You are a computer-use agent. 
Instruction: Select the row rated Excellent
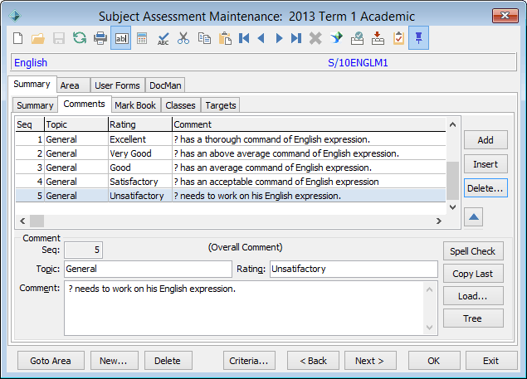(x=231, y=139)
